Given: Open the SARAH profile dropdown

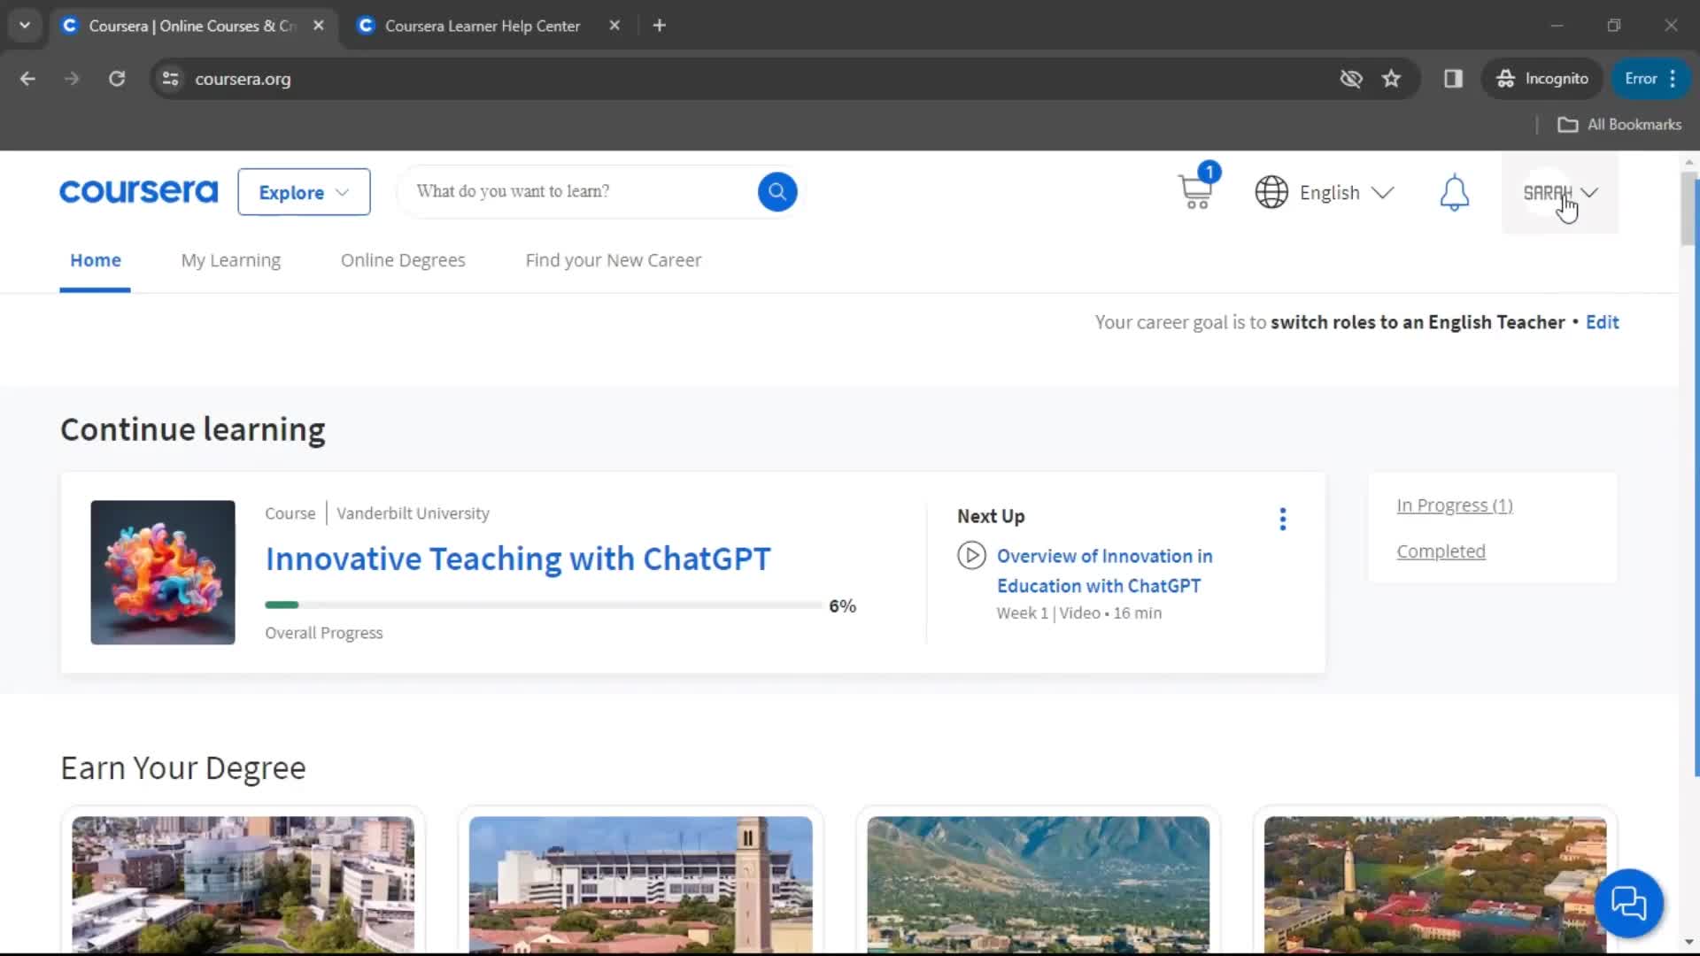Looking at the screenshot, I should (1560, 192).
